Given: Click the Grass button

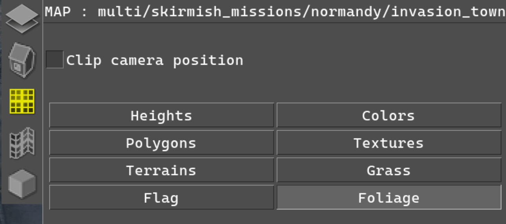Looking at the screenshot, I should 389,170.
